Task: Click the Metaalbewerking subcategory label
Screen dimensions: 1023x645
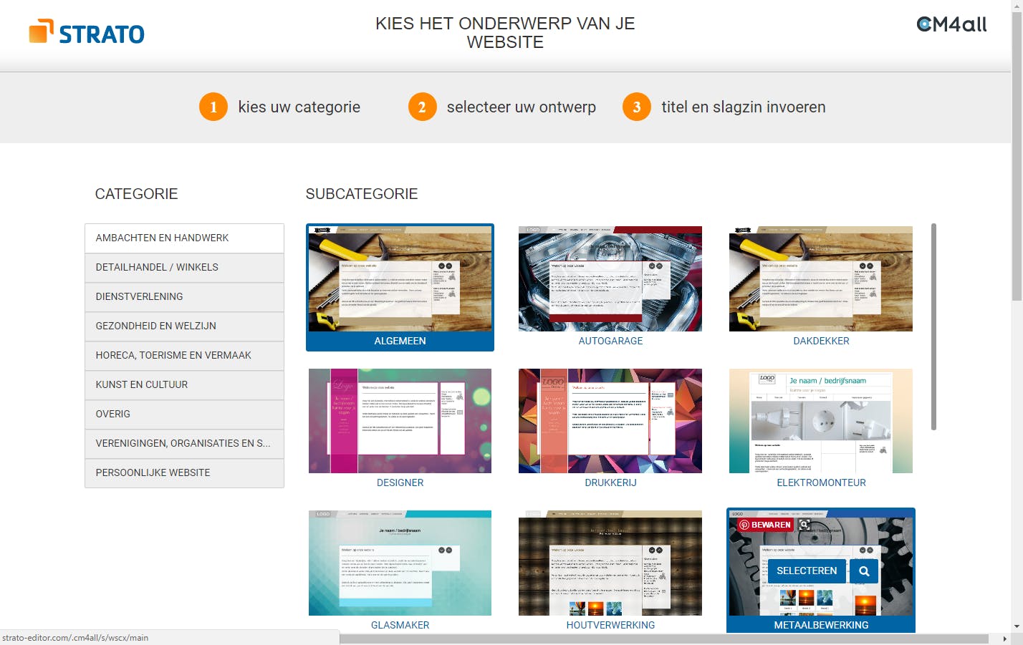Action: [821, 625]
